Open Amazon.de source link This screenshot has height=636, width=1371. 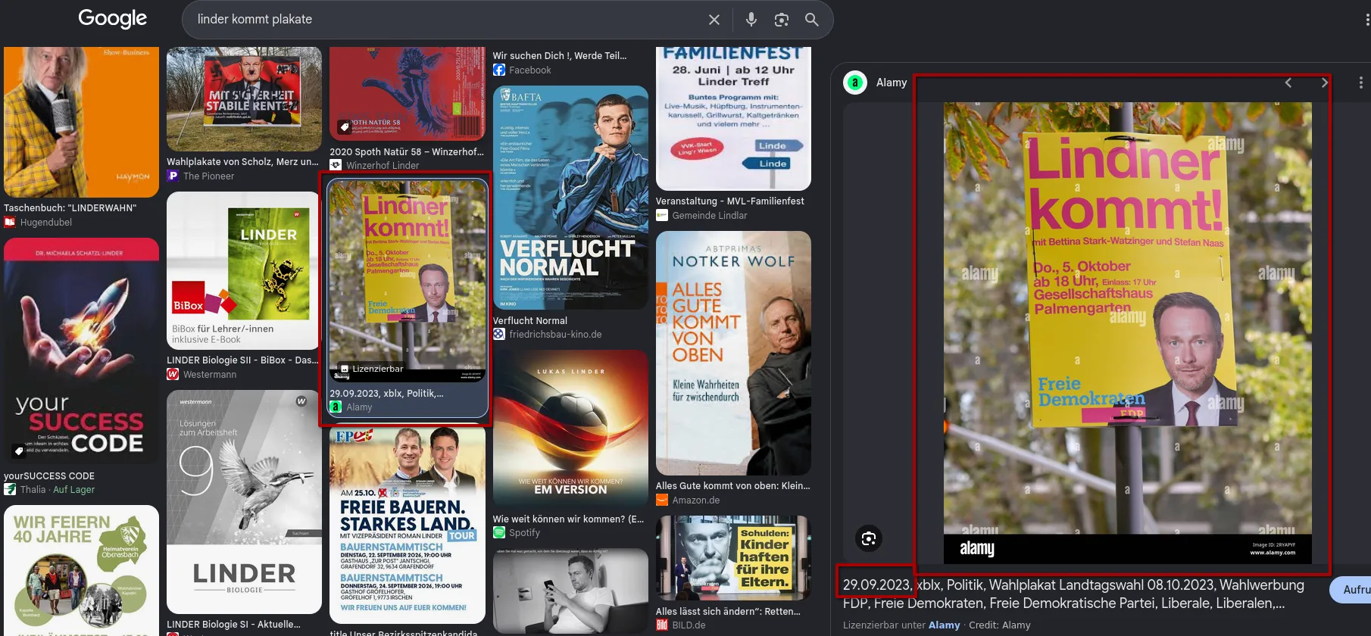[x=696, y=500]
